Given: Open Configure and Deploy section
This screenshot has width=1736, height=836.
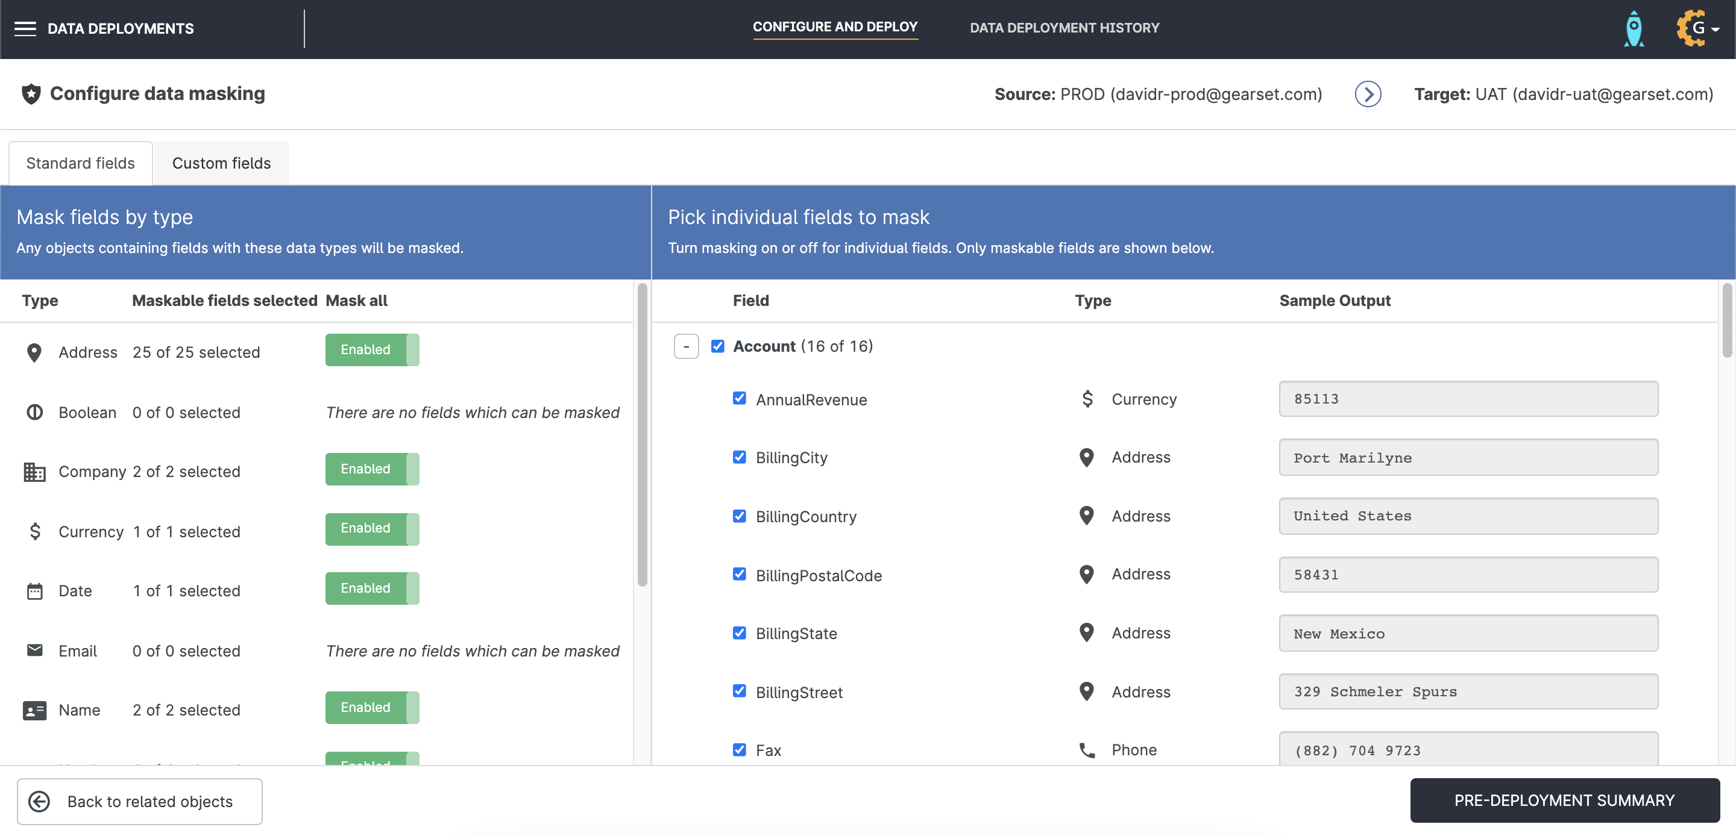Looking at the screenshot, I should tap(835, 27).
